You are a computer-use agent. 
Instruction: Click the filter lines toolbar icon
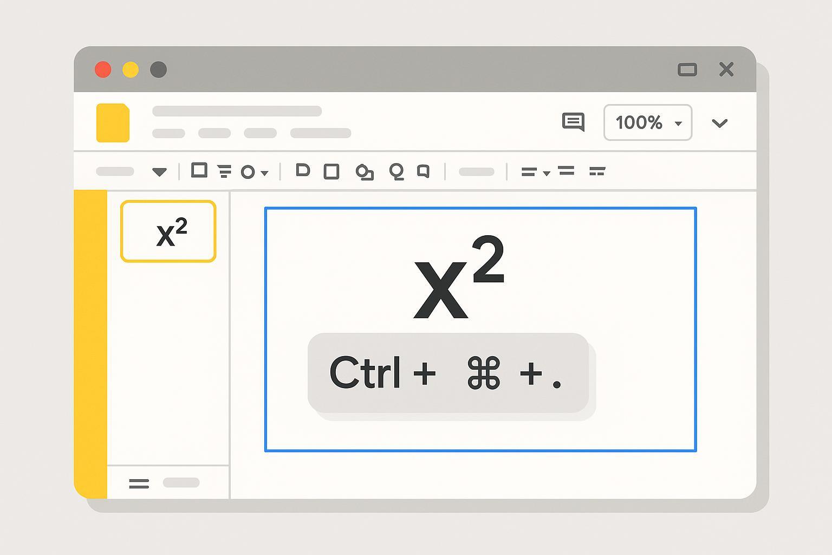coord(224,172)
